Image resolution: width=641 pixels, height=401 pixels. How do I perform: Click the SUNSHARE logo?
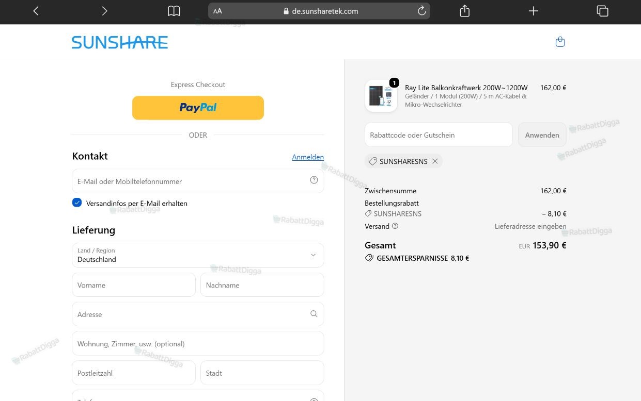tap(120, 42)
